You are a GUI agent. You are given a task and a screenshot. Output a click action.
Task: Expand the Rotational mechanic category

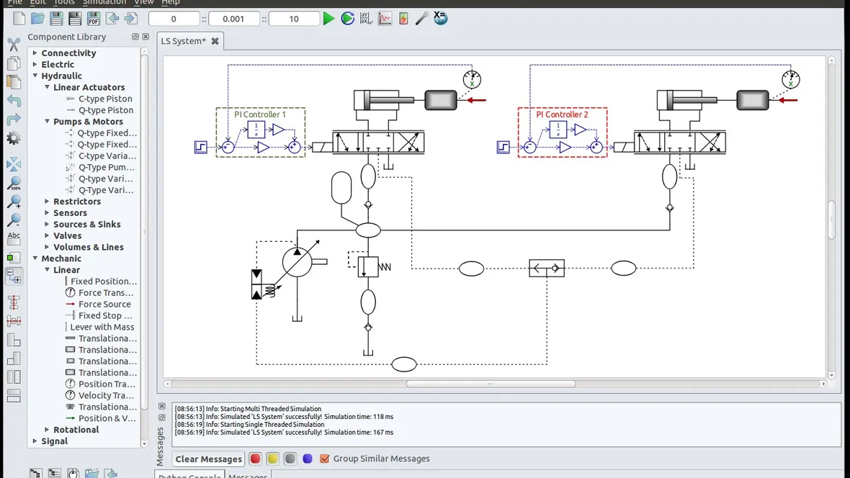pyautogui.click(x=46, y=430)
